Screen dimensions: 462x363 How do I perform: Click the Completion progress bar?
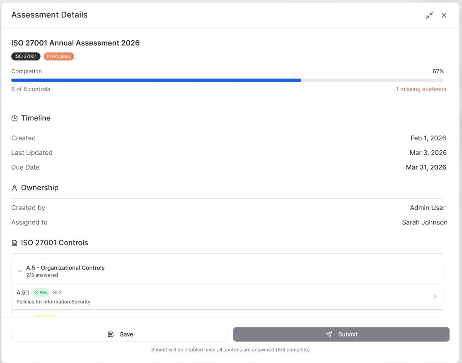click(x=227, y=80)
